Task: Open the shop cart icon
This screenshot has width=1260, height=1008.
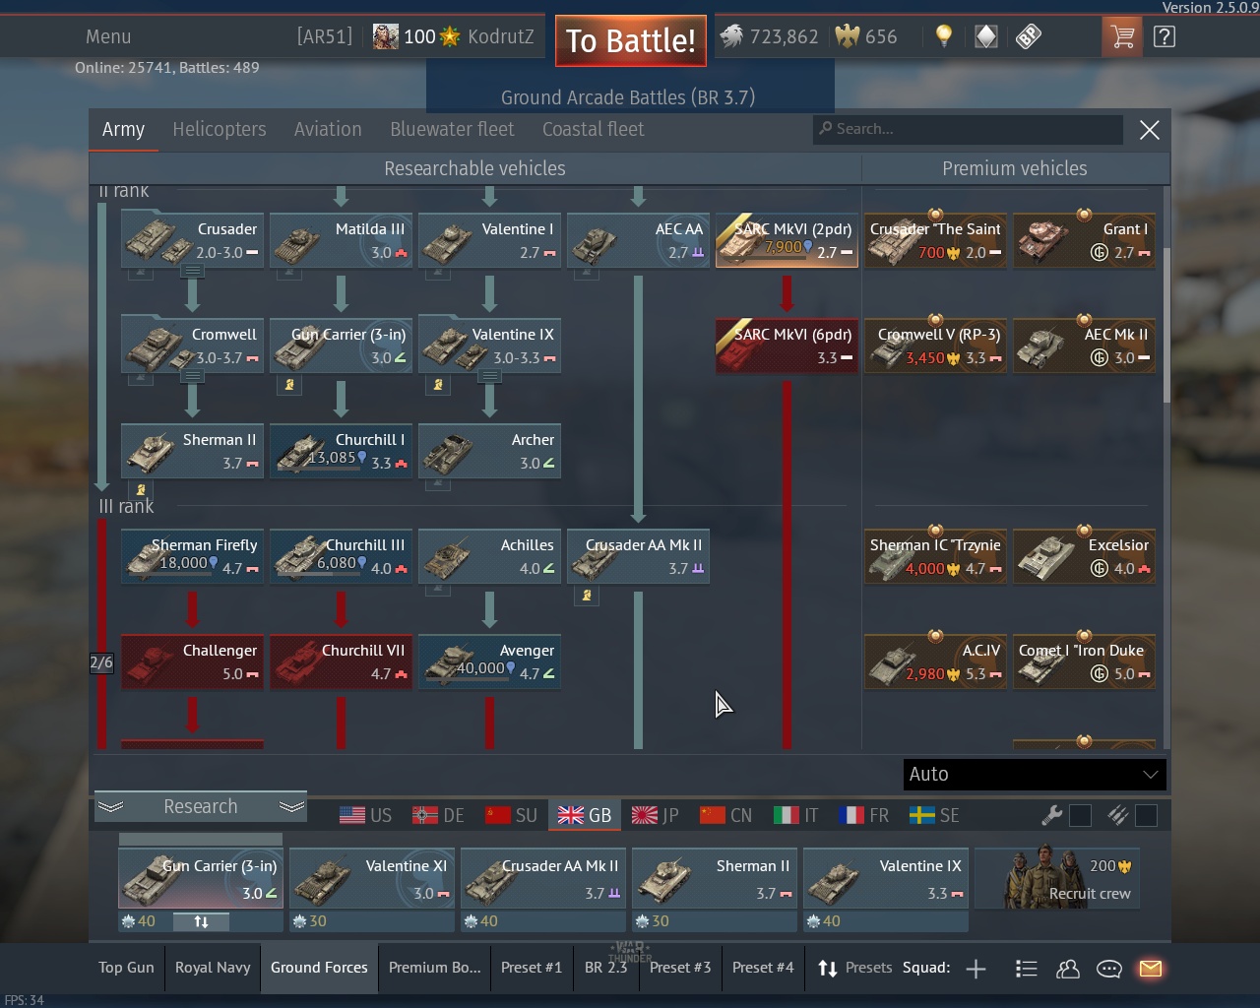Action: (x=1121, y=37)
